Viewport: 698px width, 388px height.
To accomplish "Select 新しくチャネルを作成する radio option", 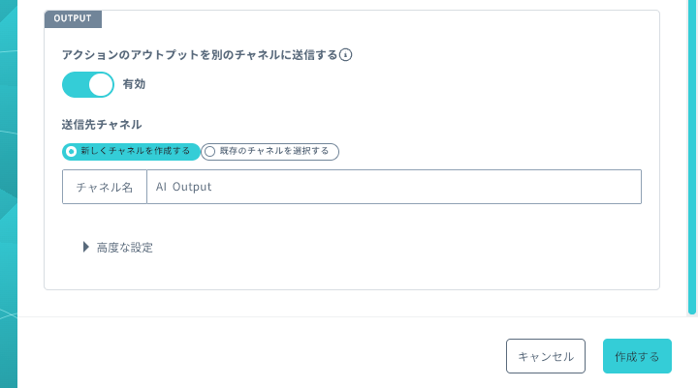I will point(131,152).
